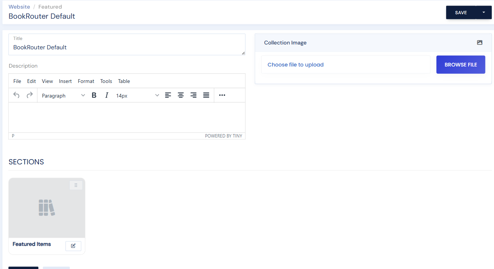Viewport: 494px width, 269px height.
Task: Click the Choose file to upload field
Action: (x=346, y=65)
